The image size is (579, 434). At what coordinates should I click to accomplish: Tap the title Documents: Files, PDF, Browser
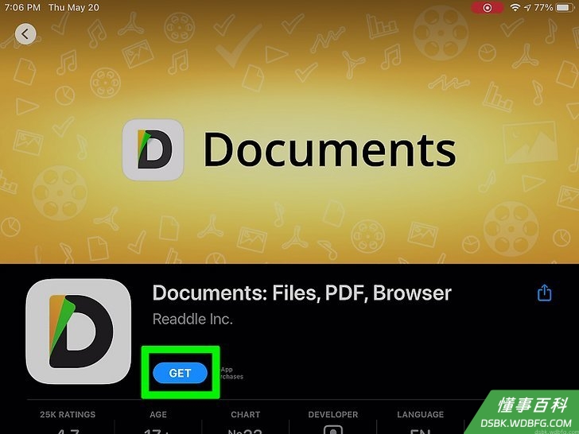click(301, 293)
